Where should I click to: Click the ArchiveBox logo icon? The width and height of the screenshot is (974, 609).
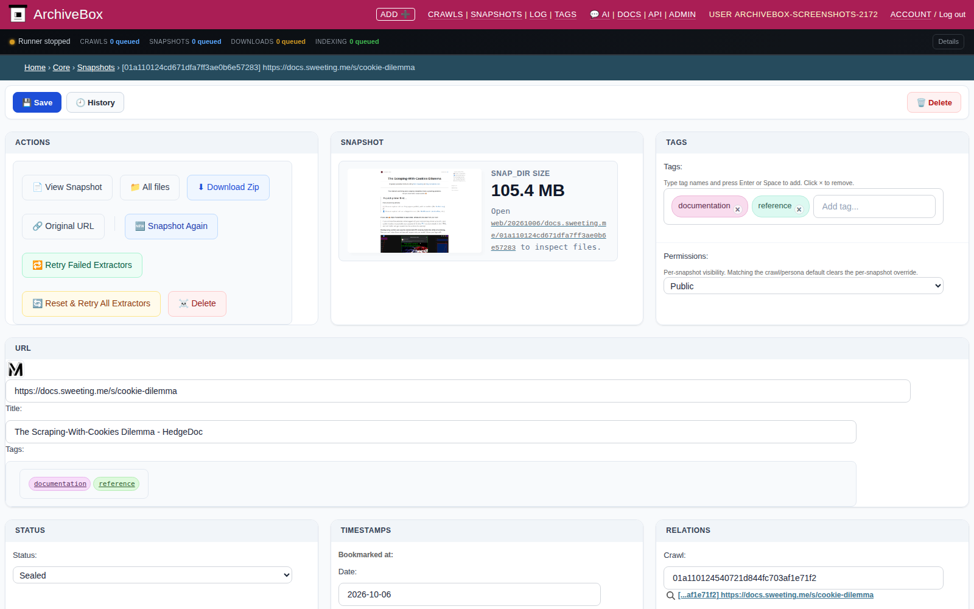[x=18, y=14]
